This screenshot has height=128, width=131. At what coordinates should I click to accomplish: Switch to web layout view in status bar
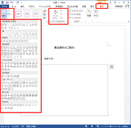click(x=98, y=126)
